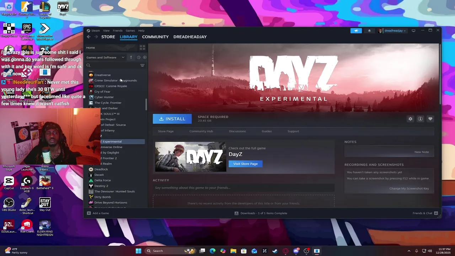Open the Community Hub link
This screenshot has height=256, width=455.
click(x=201, y=131)
